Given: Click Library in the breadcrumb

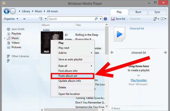Looking at the screenshot, I should coord(26,11).
